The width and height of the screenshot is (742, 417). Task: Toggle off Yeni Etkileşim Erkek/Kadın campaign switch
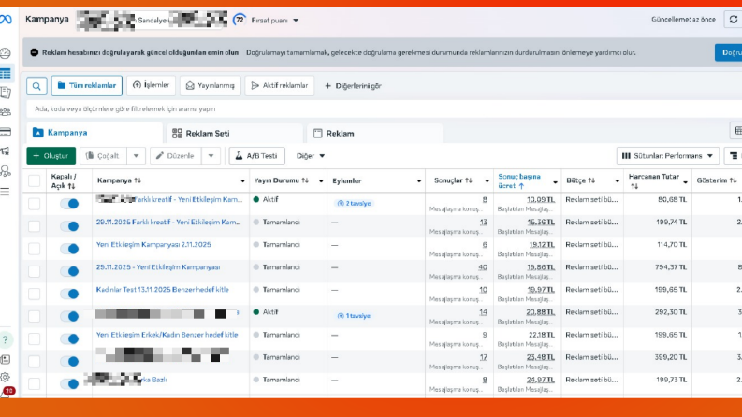[69, 339]
